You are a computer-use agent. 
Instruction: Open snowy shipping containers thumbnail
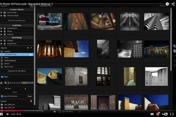pyautogui.click(x=49, y=21)
